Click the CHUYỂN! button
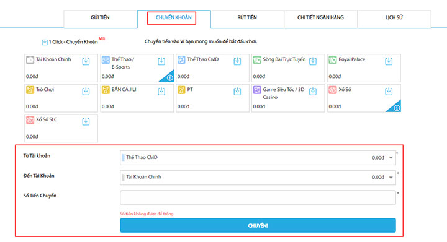 tap(258, 225)
